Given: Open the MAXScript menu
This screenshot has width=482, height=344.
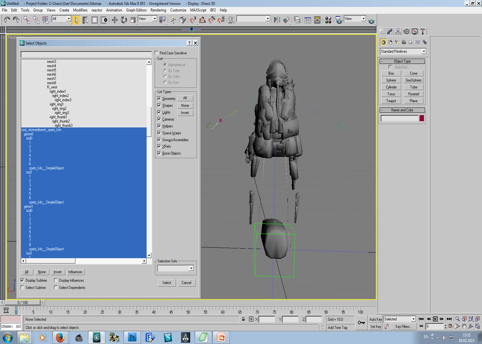Looking at the screenshot, I should coord(198,10).
